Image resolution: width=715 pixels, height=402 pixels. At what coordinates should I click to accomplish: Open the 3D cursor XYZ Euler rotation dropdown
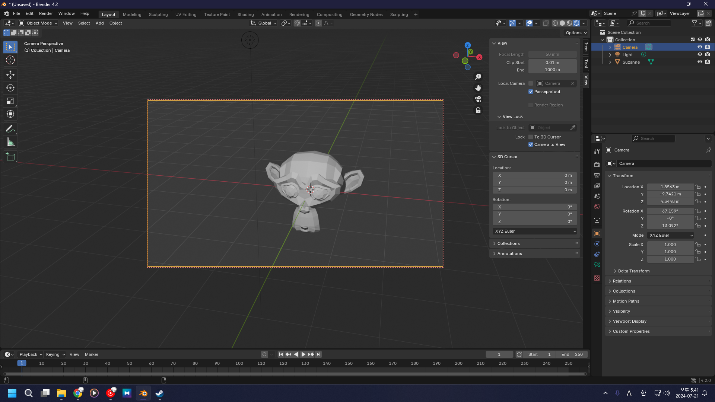click(535, 231)
